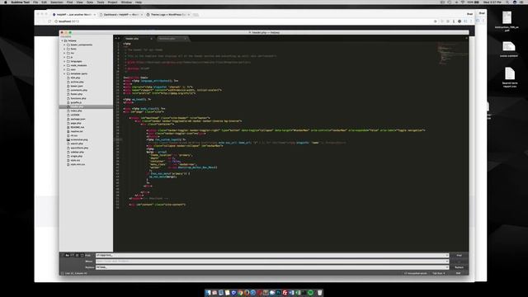
Task: Toggle whole word option in find panel
Action: tap(72, 255)
